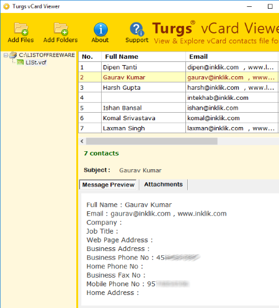Click the horizontal scrollbar left arrow

(82, 141)
